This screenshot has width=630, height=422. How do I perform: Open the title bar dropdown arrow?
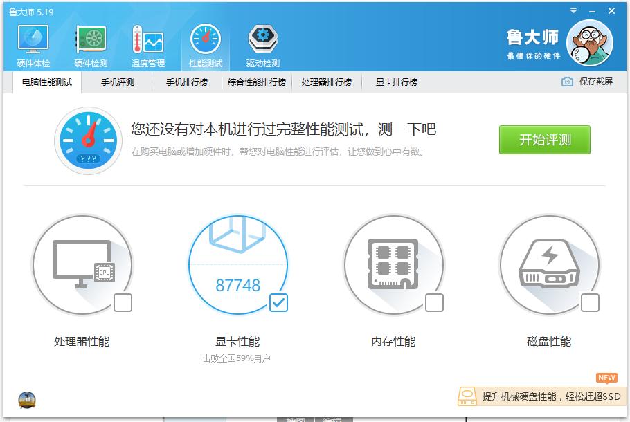pyautogui.click(x=572, y=10)
